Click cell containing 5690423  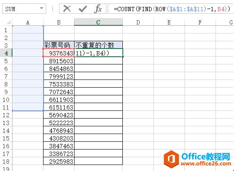click(x=59, y=115)
